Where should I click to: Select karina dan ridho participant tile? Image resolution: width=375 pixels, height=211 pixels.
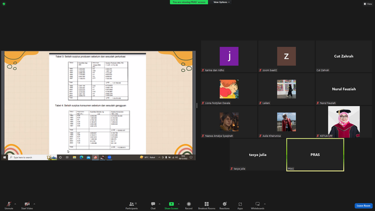pyautogui.click(x=229, y=56)
